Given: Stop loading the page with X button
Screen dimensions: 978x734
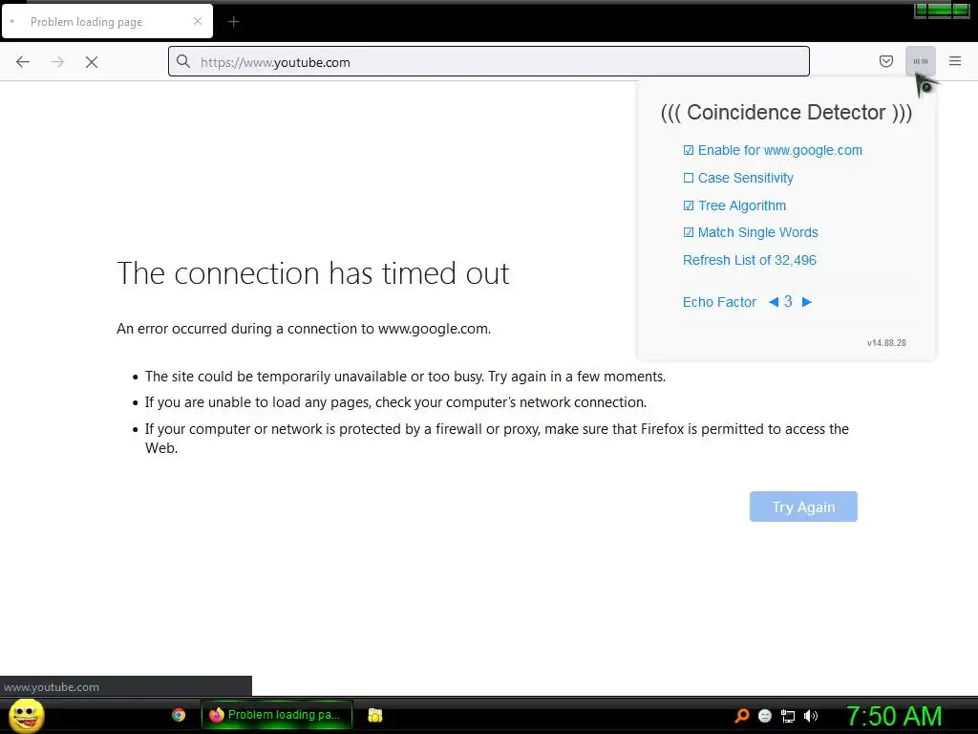Looking at the screenshot, I should point(92,62).
